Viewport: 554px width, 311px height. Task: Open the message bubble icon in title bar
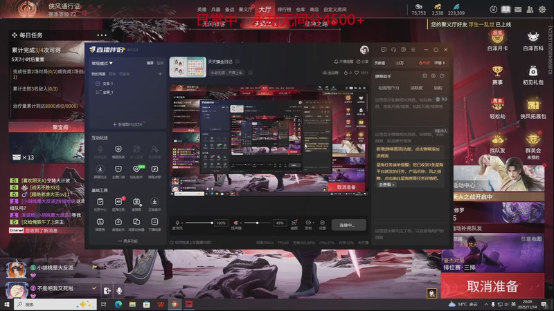384,50
